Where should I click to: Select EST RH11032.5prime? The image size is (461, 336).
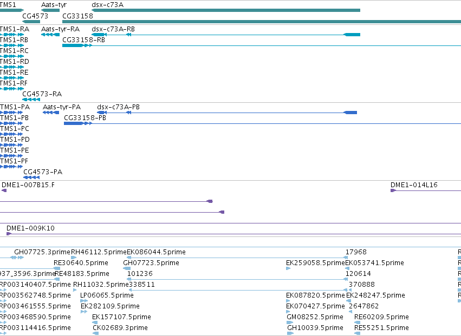click(101, 285)
